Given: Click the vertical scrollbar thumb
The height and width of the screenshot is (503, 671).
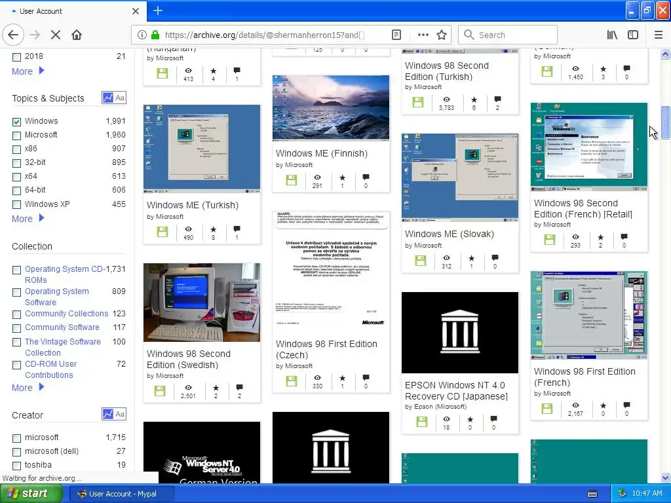Looking at the screenshot, I should [x=666, y=122].
